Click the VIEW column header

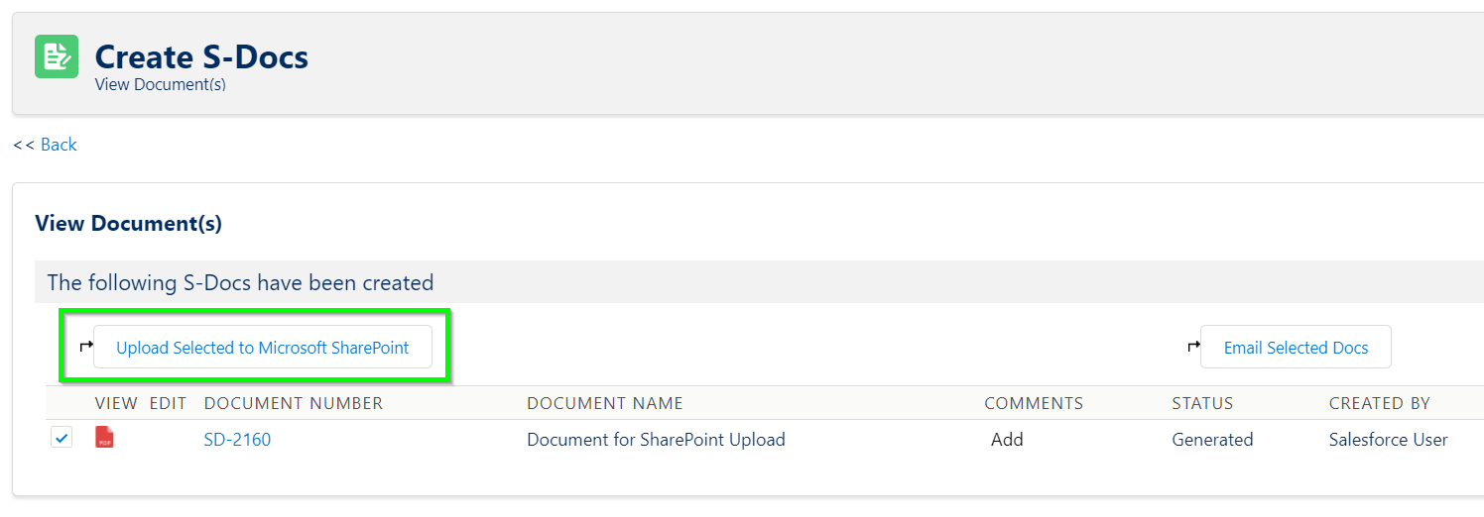[x=116, y=403]
